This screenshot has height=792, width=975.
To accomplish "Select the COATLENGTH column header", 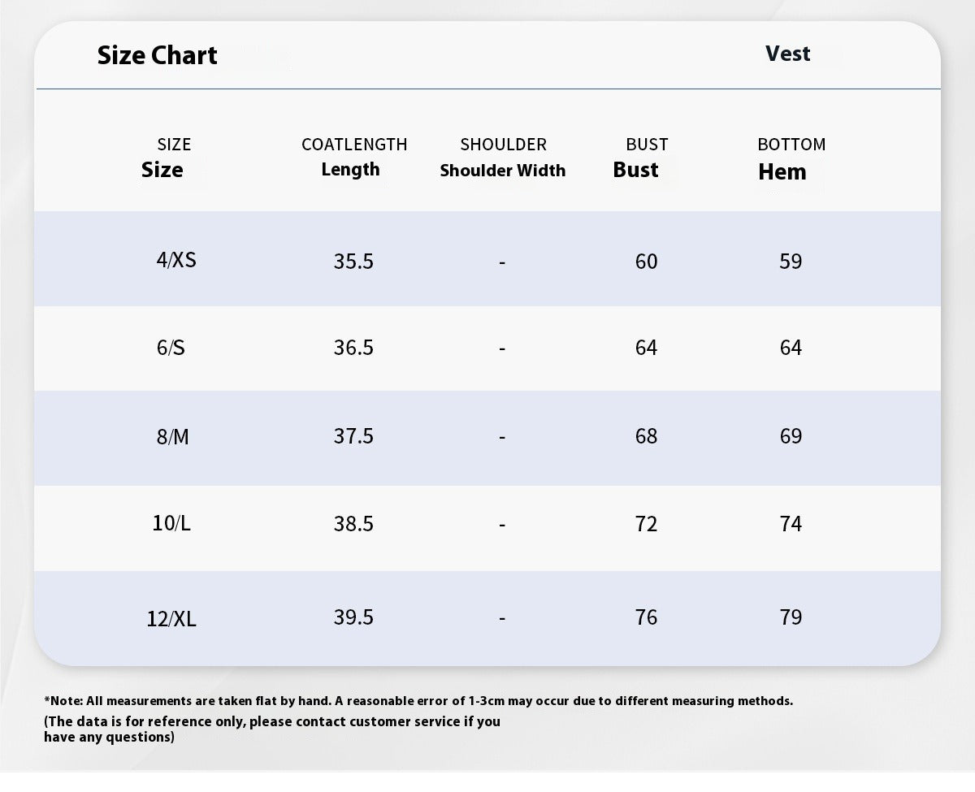I will 354,145.
